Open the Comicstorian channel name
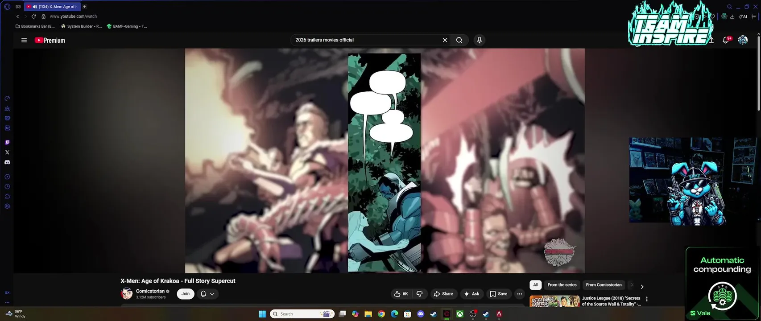 click(150, 291)
